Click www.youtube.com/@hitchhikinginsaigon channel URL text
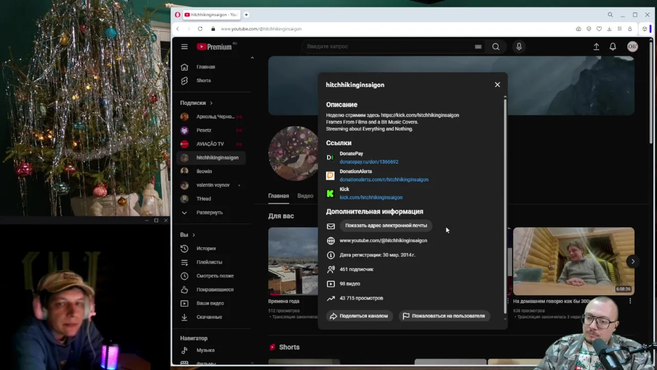This screenshot has width=657, height=370. click(383, 240)
